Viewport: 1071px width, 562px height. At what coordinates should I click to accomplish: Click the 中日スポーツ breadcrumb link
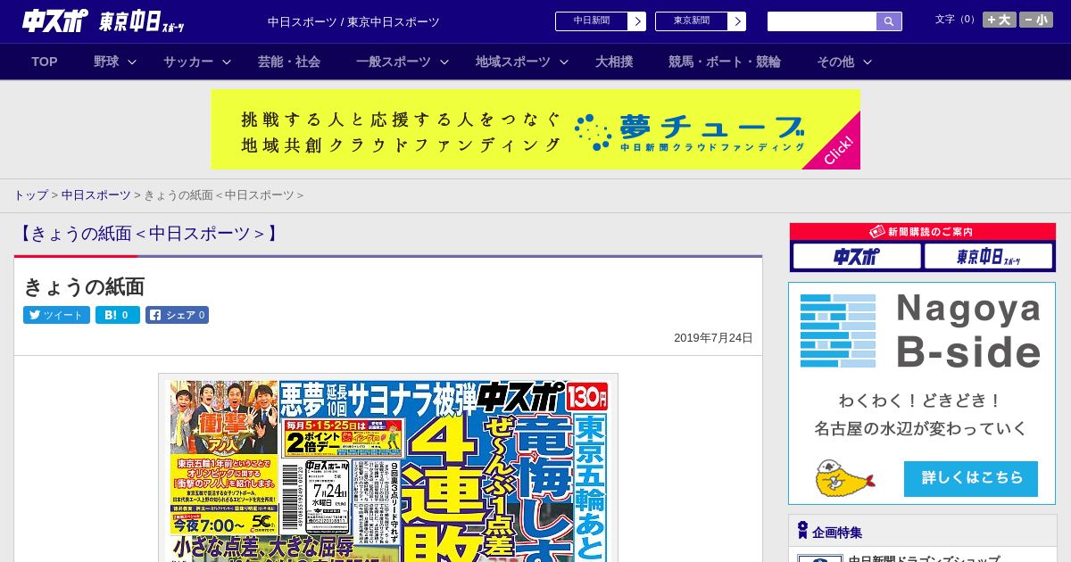[96, 195]
